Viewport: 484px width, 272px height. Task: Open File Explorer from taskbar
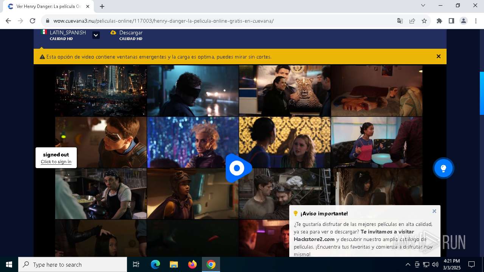(x=174, y=264)
